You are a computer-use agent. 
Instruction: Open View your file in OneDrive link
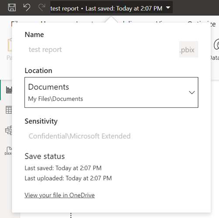click(60, 195)
